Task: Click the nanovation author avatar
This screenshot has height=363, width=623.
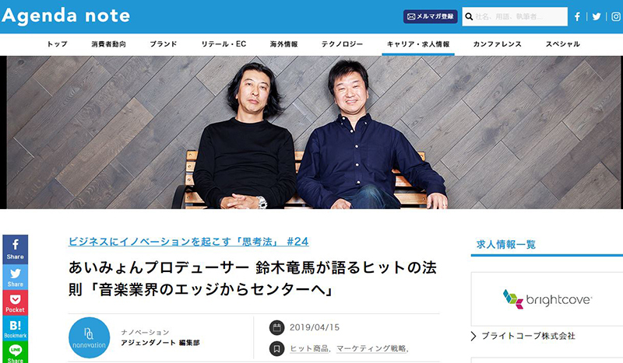Action: (x=90, y=337)
